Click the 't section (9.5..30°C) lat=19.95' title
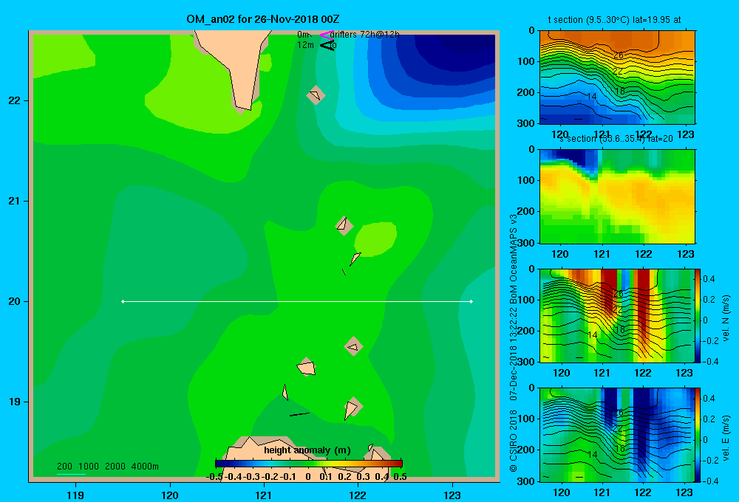 tap(614, 20)
